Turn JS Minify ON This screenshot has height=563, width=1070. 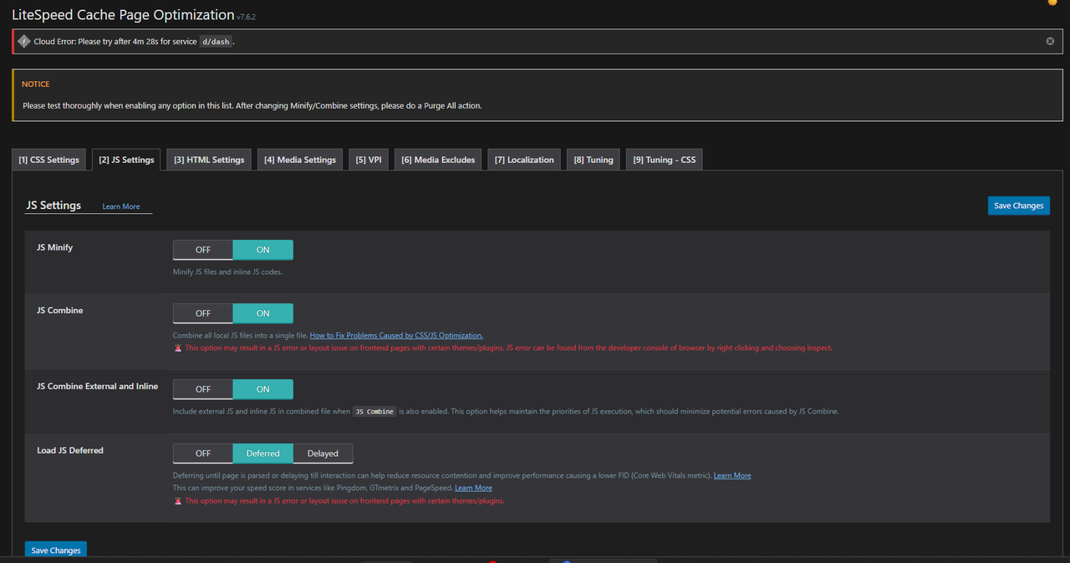[x=263, y=250]
